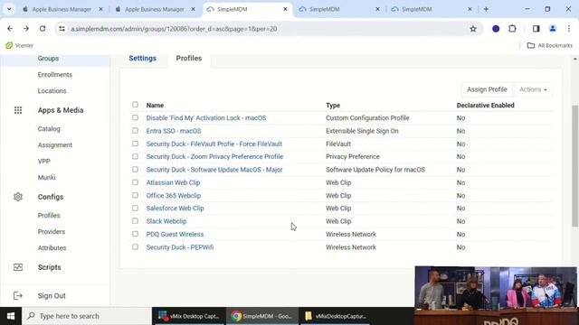Open the Chrome profile avatar

click(x=553, y=28)
